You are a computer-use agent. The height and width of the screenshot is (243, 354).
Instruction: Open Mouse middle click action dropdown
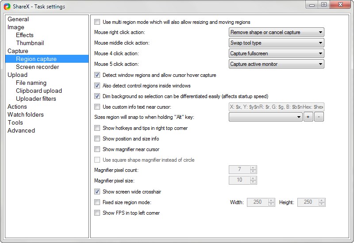(x=276, y=43)
